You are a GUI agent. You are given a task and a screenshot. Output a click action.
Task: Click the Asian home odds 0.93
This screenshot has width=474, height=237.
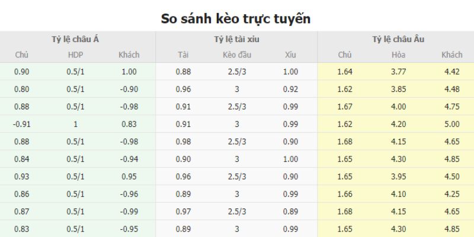click(22, 176)
